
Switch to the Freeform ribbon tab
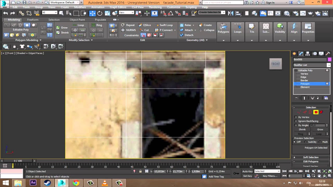click(33, 20)
